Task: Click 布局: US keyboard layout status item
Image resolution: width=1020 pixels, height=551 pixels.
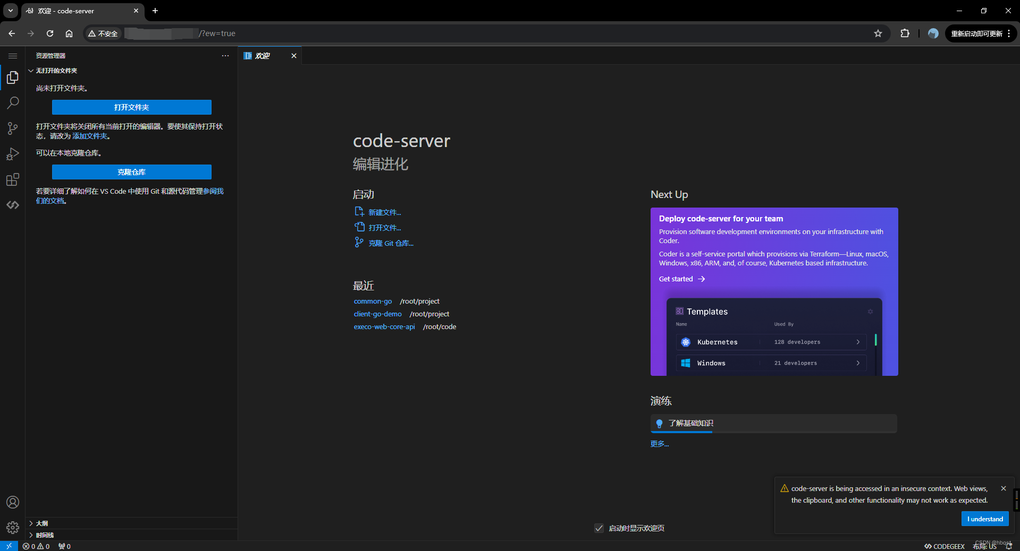Action: (x=985, y=546)
